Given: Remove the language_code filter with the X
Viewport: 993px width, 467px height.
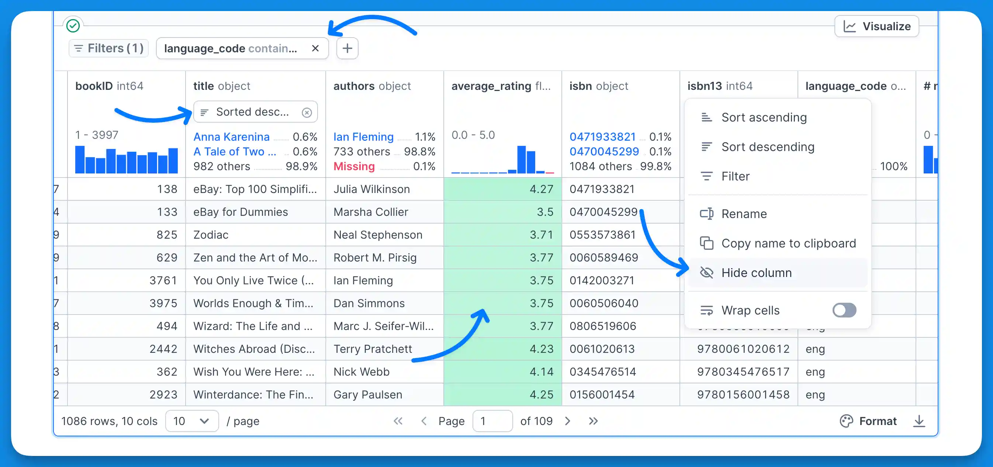Looking at the screenshot, I should 315,49.
